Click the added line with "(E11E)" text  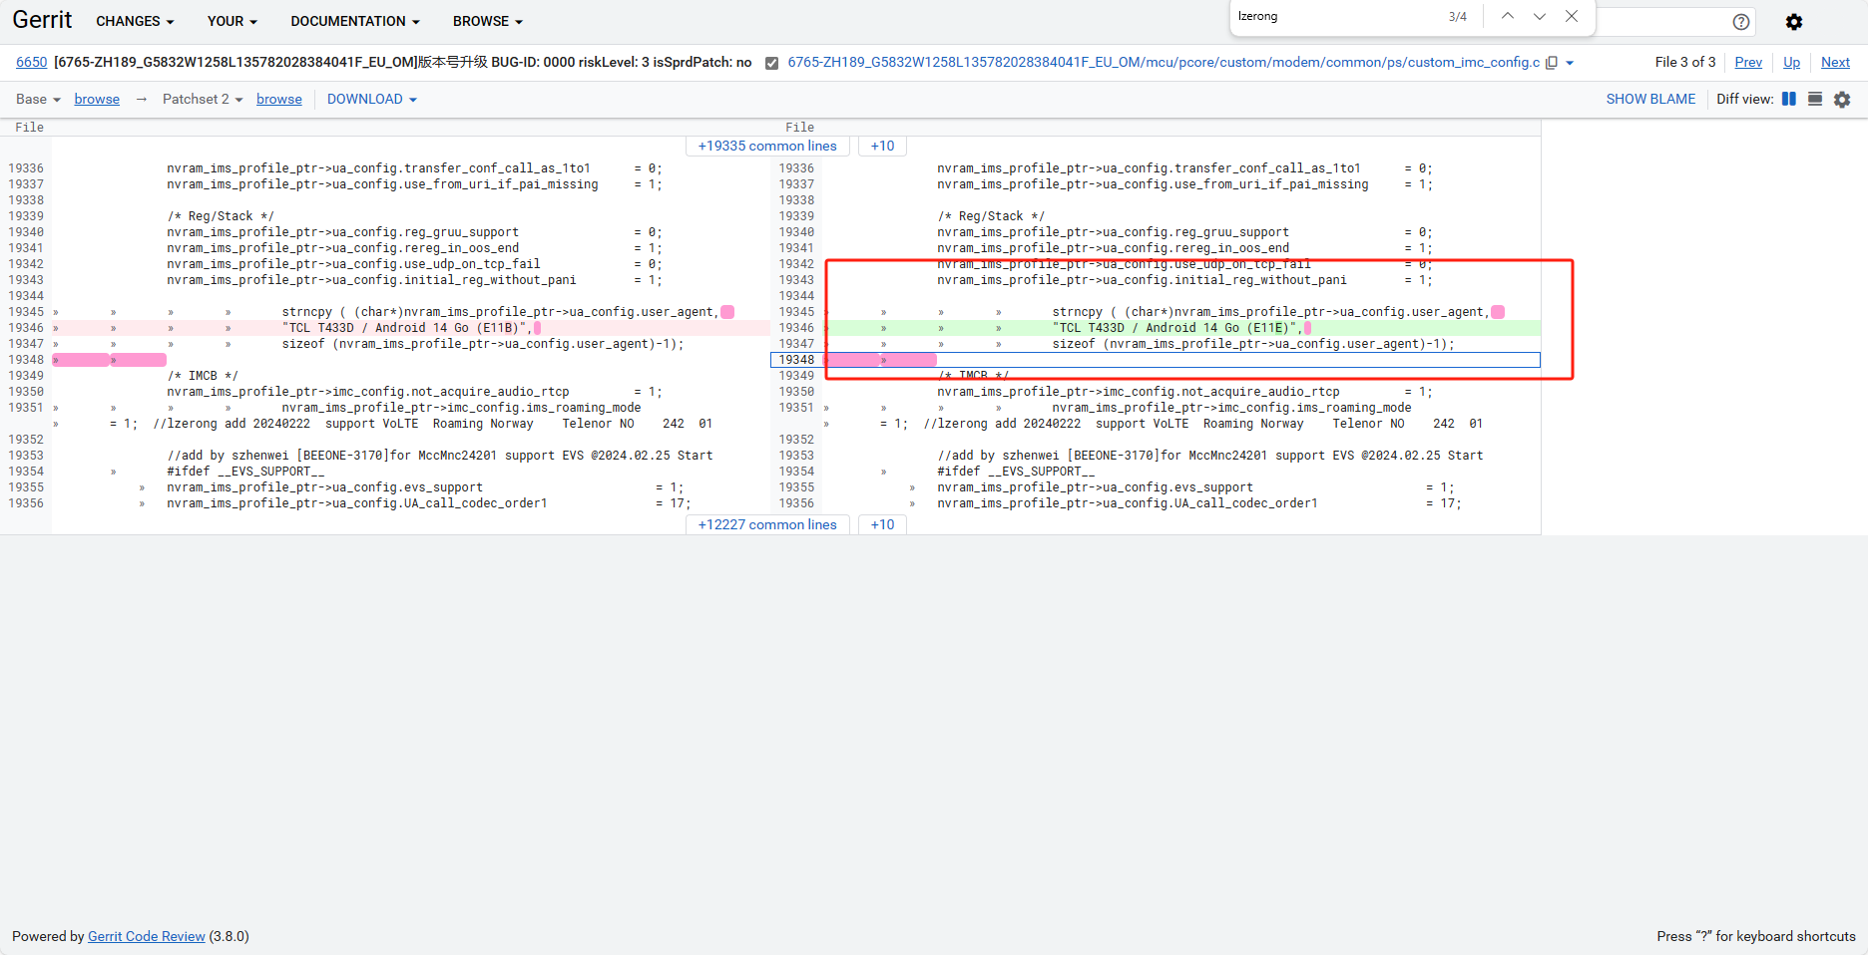[1182, 328]
